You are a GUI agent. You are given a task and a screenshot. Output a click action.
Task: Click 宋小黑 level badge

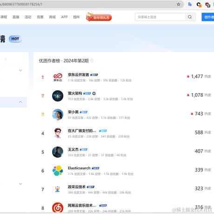click(84, 112)
